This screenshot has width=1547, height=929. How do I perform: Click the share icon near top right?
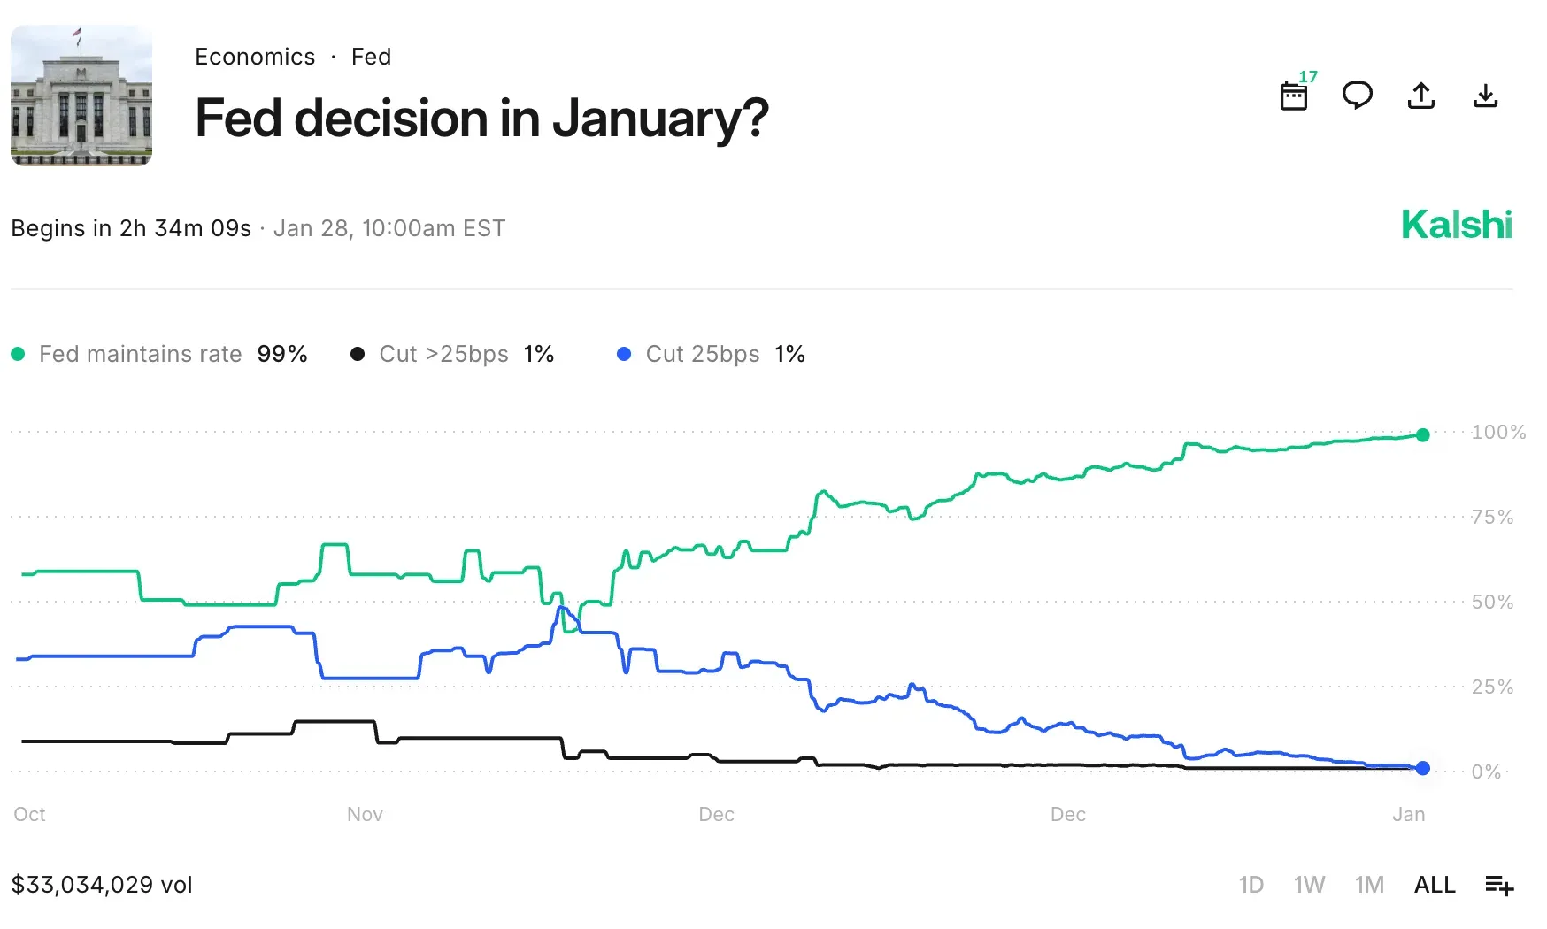tap(1420, 96)
